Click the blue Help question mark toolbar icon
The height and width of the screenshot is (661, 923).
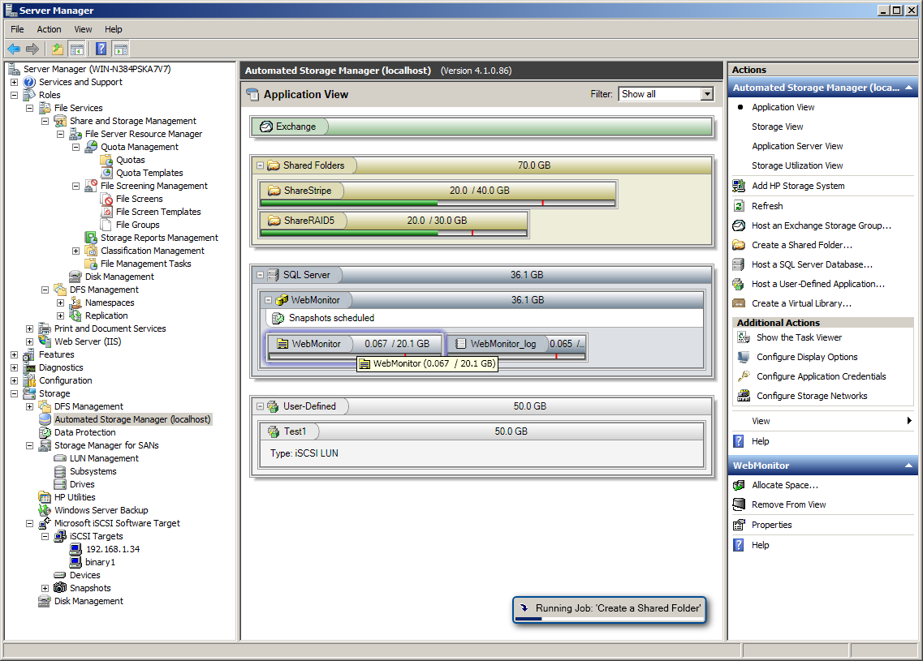[x=101, y=49]
